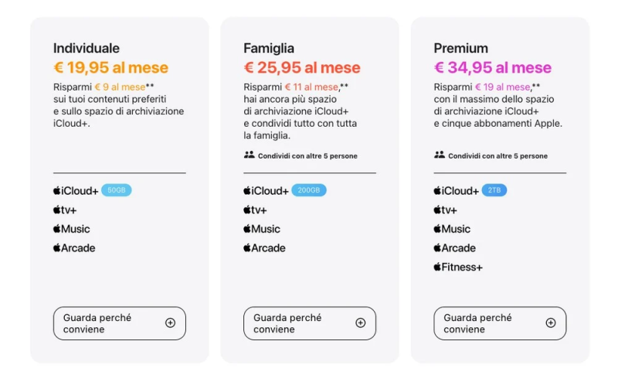The width and height of the screenshot is (618, 389).
Task: Click the Apple TV+ logo in Famiglia plan
Action: click(255, 210)
